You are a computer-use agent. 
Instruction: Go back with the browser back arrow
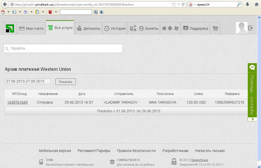(x=5, y=4)
